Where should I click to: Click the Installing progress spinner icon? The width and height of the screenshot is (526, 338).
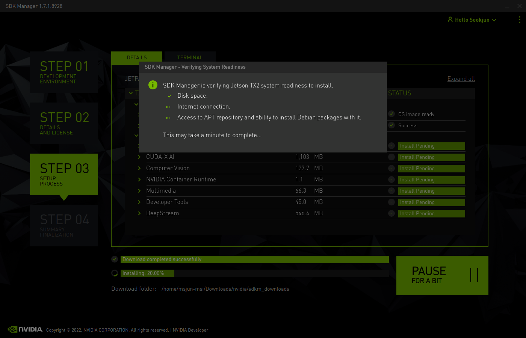pyautogui.click(x=115, y=273)
